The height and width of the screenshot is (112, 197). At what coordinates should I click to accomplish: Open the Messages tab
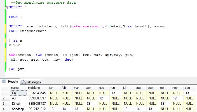[x=31, y=82]
